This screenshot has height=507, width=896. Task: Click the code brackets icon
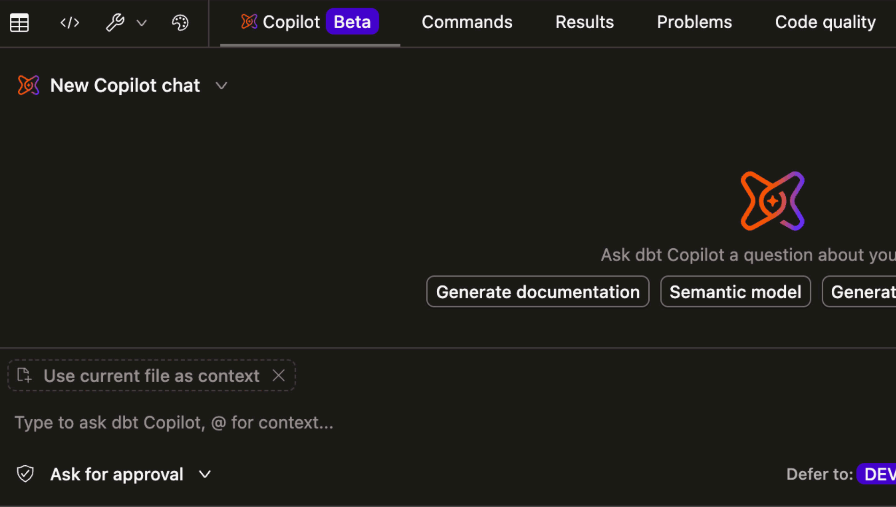(x=69, y=23)
